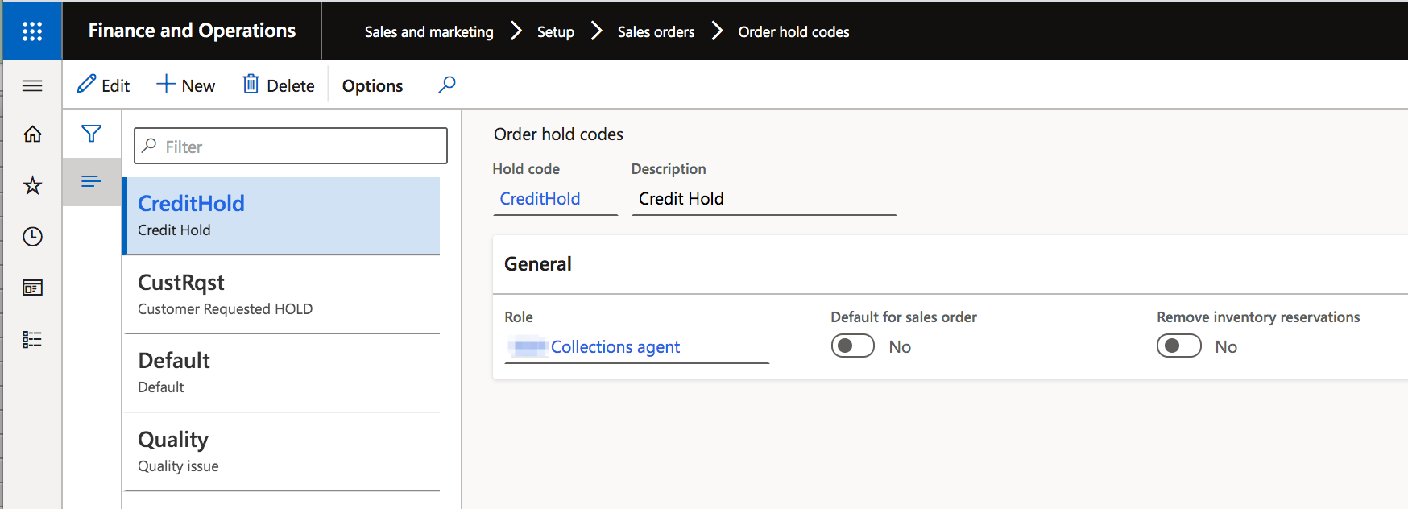Click the Order hold codes page heading
Image resolution: width=1408 pixels, height=509 pixels.
(558, 134)
